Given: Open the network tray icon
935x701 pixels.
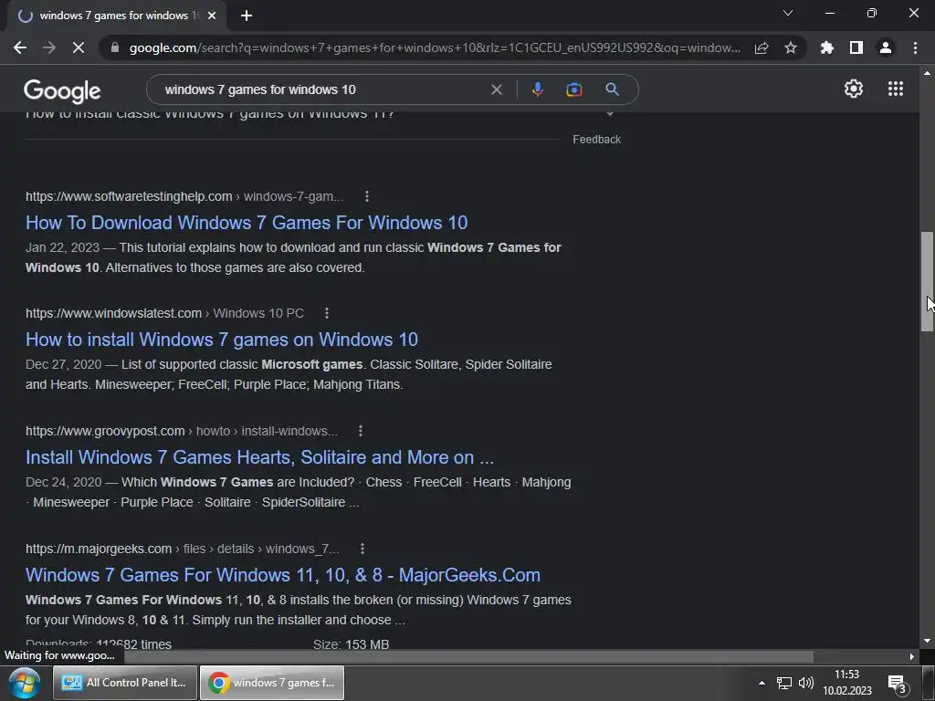Looking at the screenshot, I should click(784, 683).
